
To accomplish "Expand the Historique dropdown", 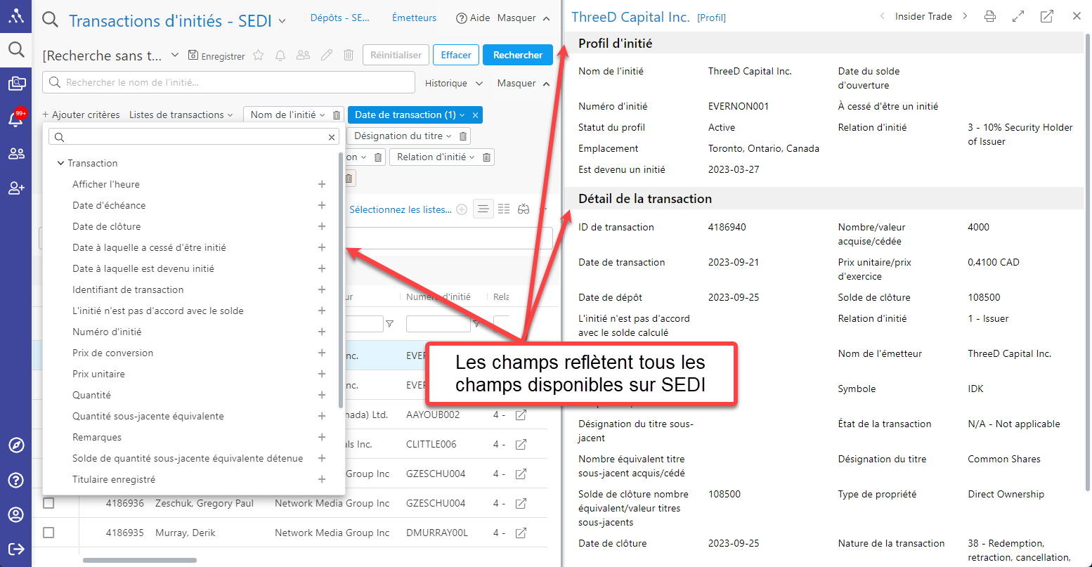I will pos(454,83).
